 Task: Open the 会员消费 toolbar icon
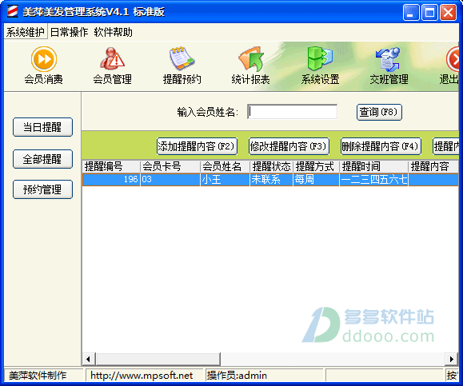tap(44, 59)
